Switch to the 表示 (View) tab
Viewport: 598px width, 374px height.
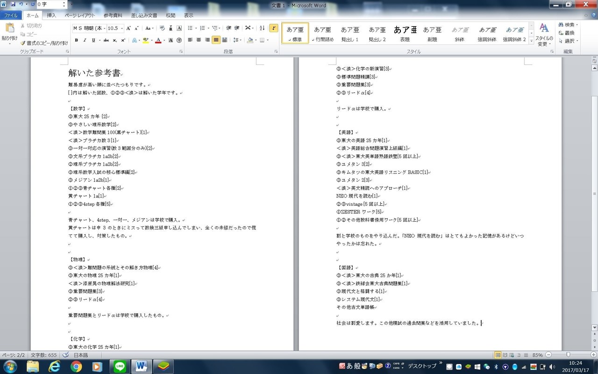click(x=188, y=15)
